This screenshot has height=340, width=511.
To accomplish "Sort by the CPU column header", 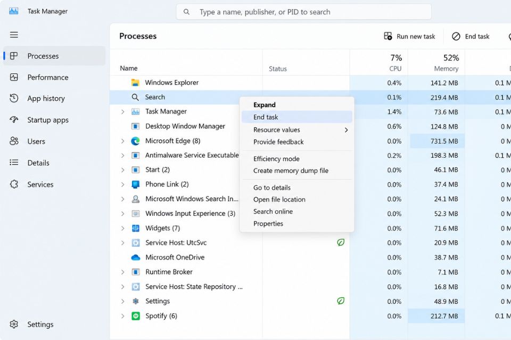I will point(395,69).
